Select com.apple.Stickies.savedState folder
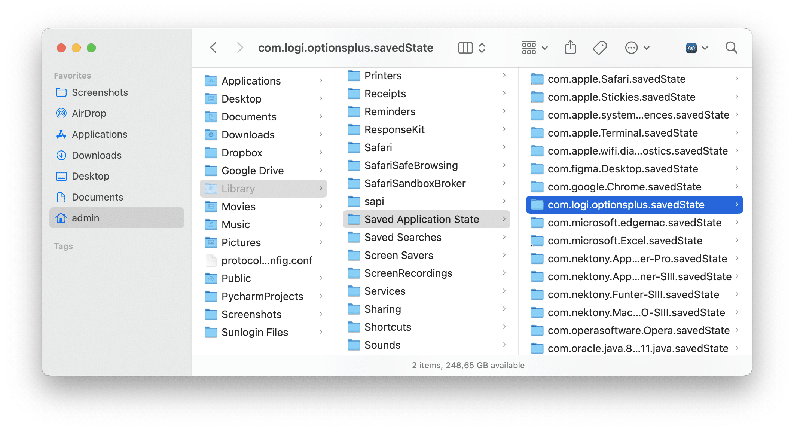 click(635, 97)
